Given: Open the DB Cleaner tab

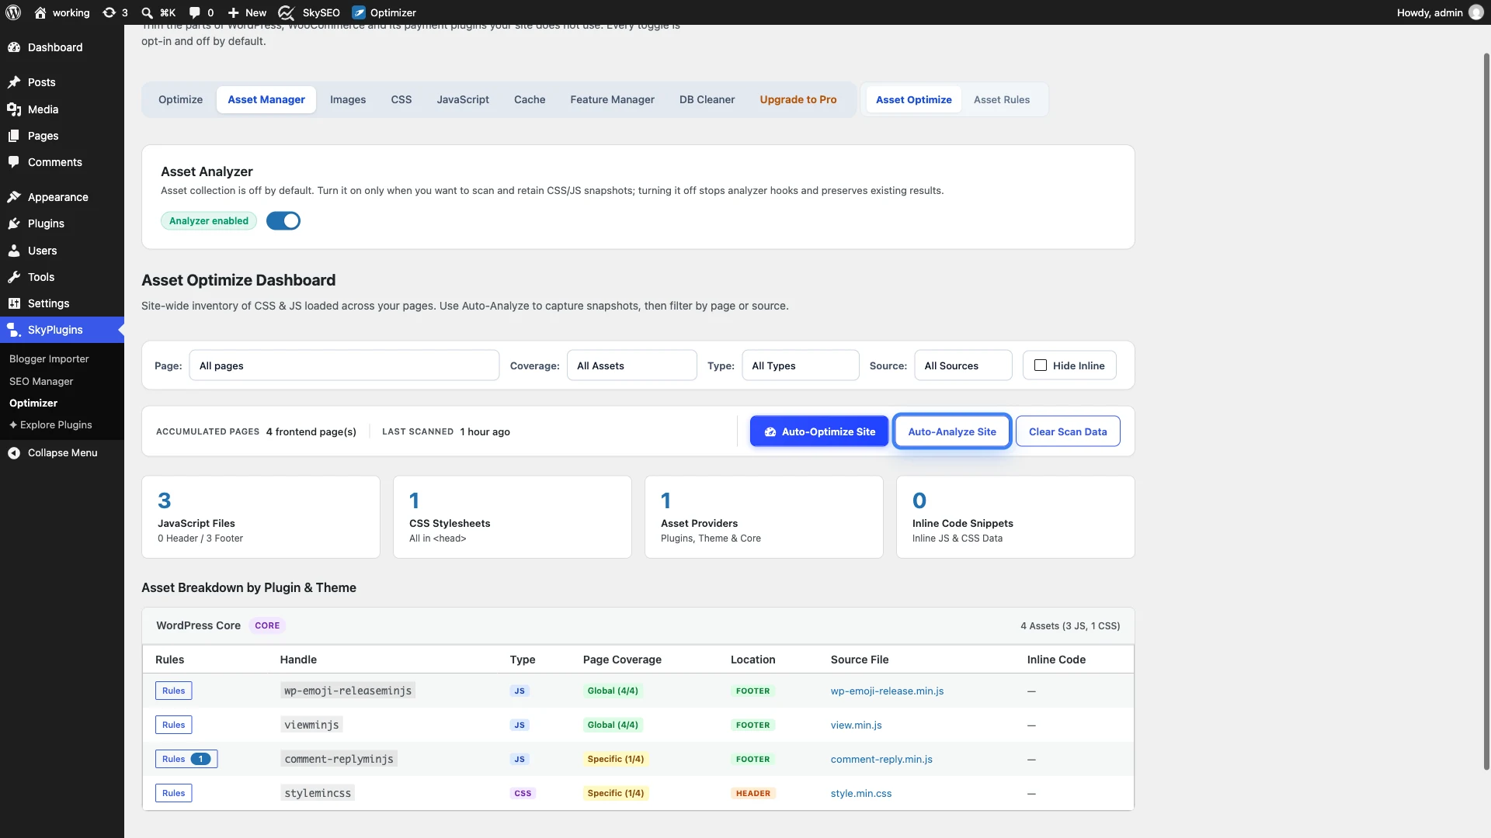Looking at the screenshot, I should coord(707,99).
